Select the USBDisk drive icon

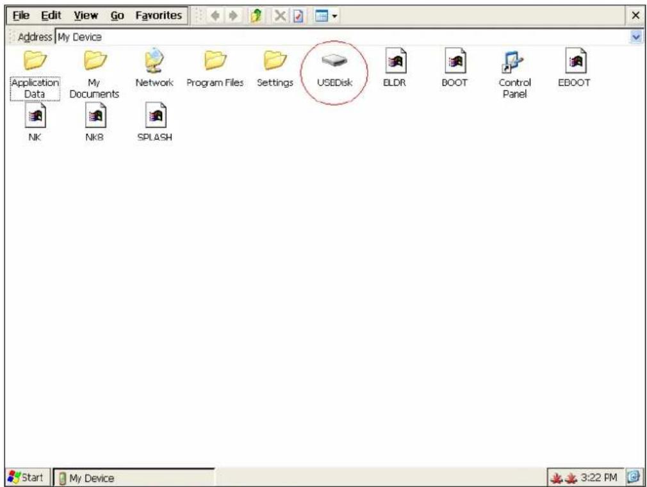[x=334, y=70]
